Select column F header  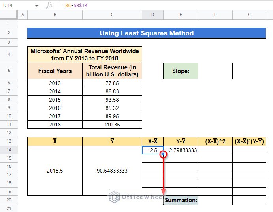215,15
